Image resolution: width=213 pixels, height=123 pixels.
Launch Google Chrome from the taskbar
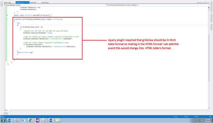click(31, 120)
